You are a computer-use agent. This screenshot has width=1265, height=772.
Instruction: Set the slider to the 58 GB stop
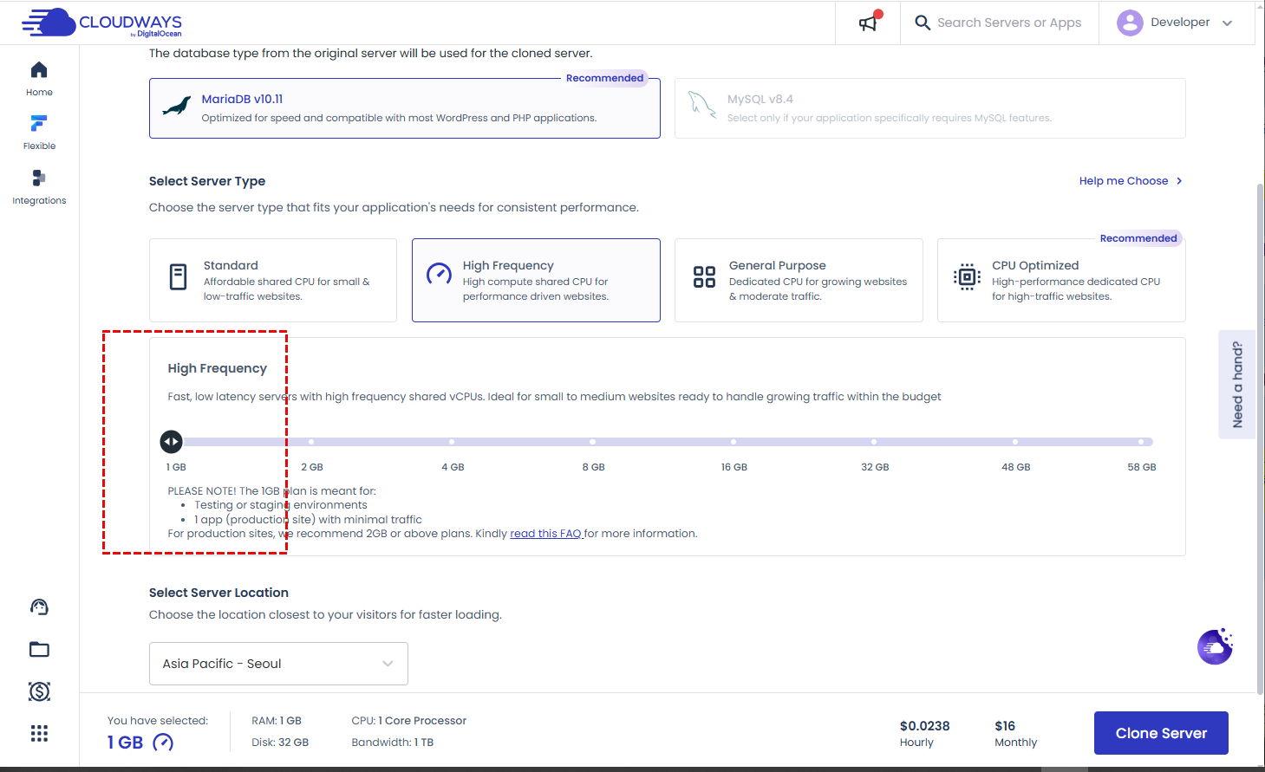coord(1142,442)
